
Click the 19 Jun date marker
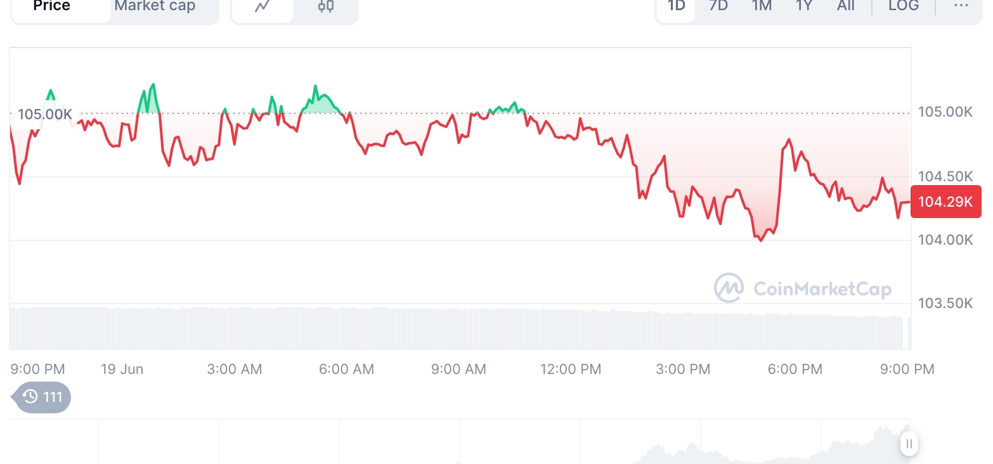pos(122,369)
